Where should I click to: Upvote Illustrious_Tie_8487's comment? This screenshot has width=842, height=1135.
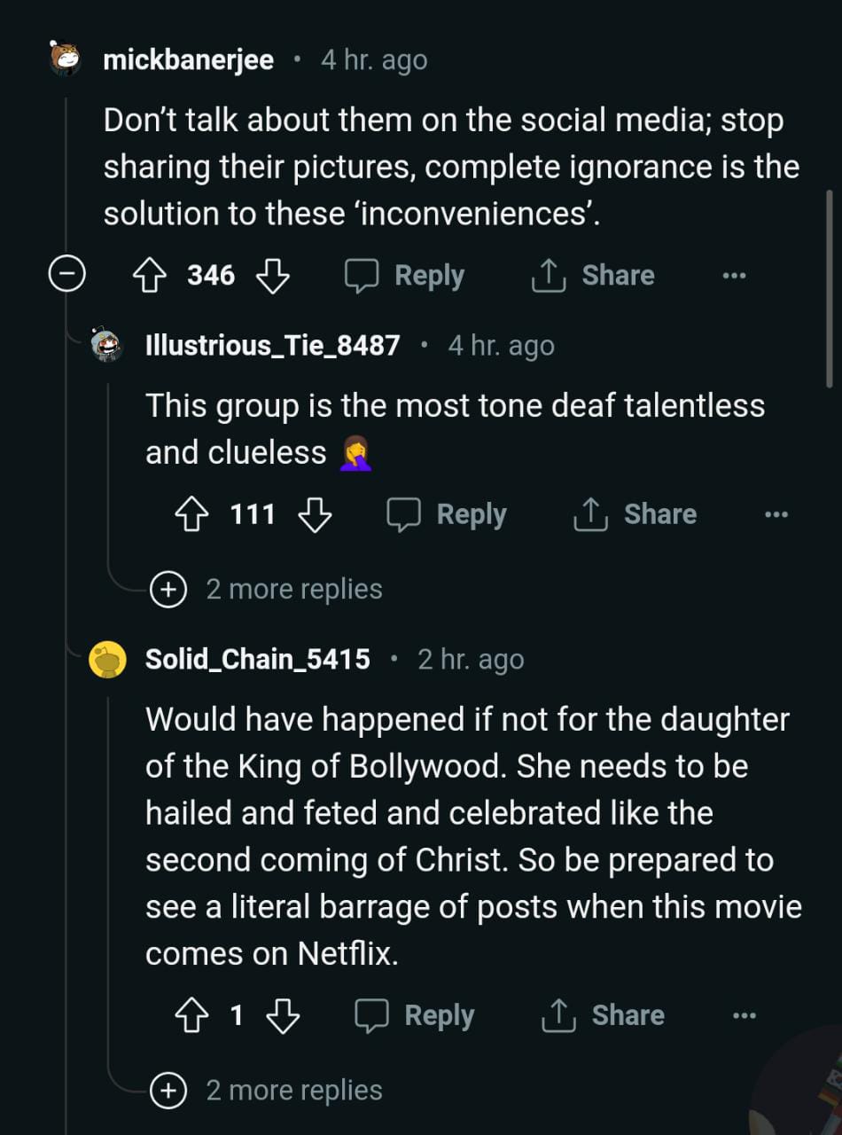(x=191, y=514)
